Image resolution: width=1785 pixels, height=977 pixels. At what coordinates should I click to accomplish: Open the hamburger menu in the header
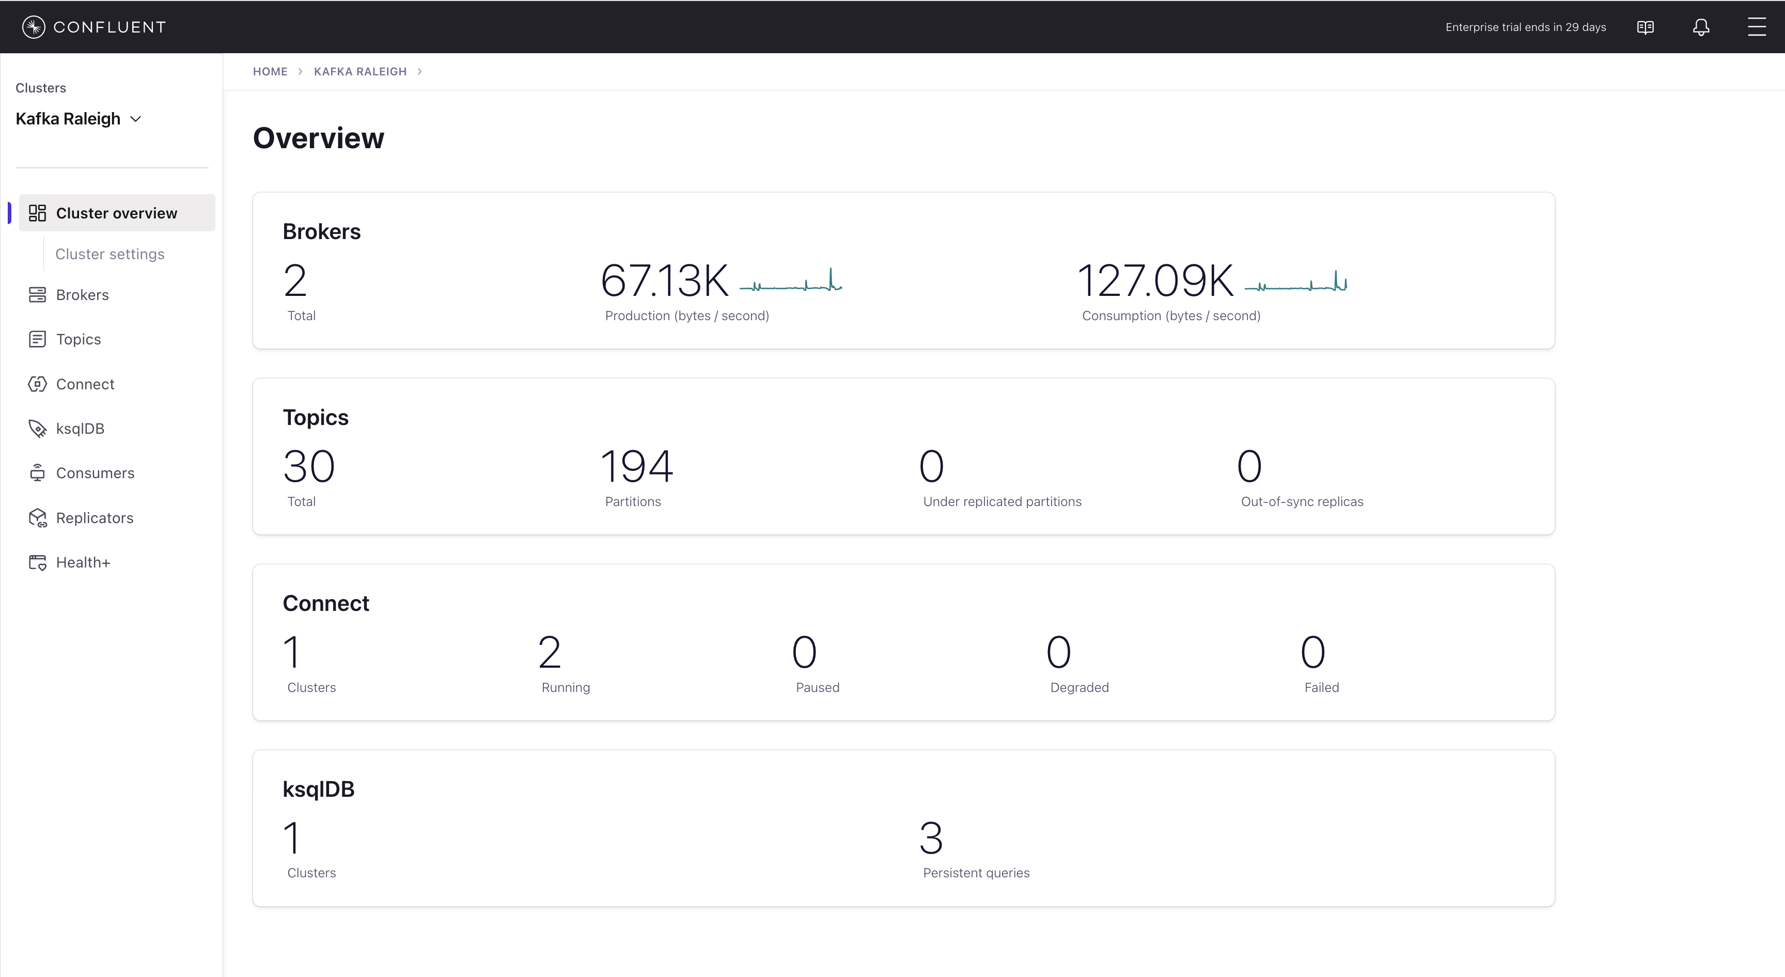point(1756,27)
